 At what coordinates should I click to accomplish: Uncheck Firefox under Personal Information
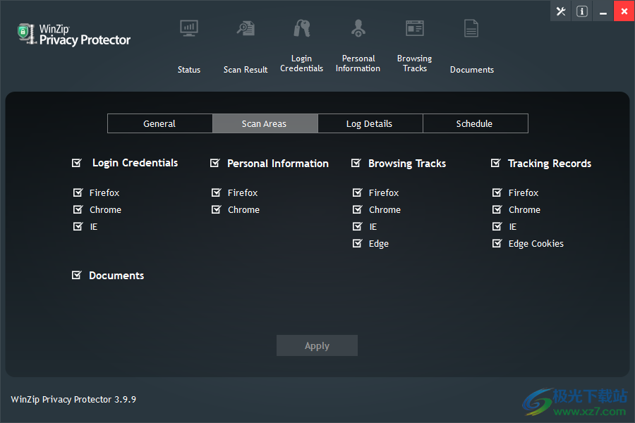point(217,192)
